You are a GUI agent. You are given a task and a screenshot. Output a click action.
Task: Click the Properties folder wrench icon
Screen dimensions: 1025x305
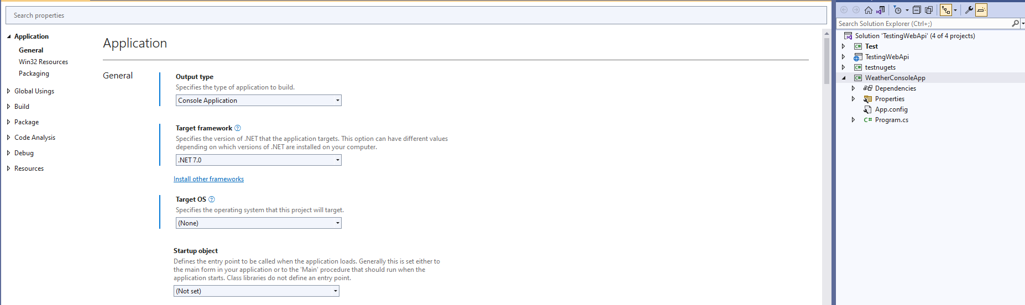[x=868, y=99]
